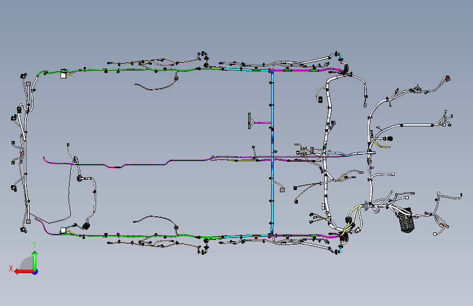The width and height of the screenshot is (473, 306).
Task: Select the cyan vertical cross harness segment
Action: pyautogui.click(x=272, y=152)
